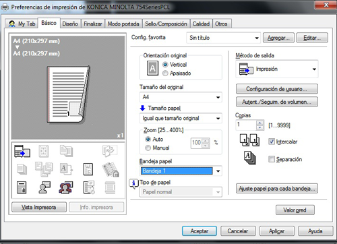337x244 pixels.
Task: Expand the Bandeja papel dropdown
Action: (181, 171)
